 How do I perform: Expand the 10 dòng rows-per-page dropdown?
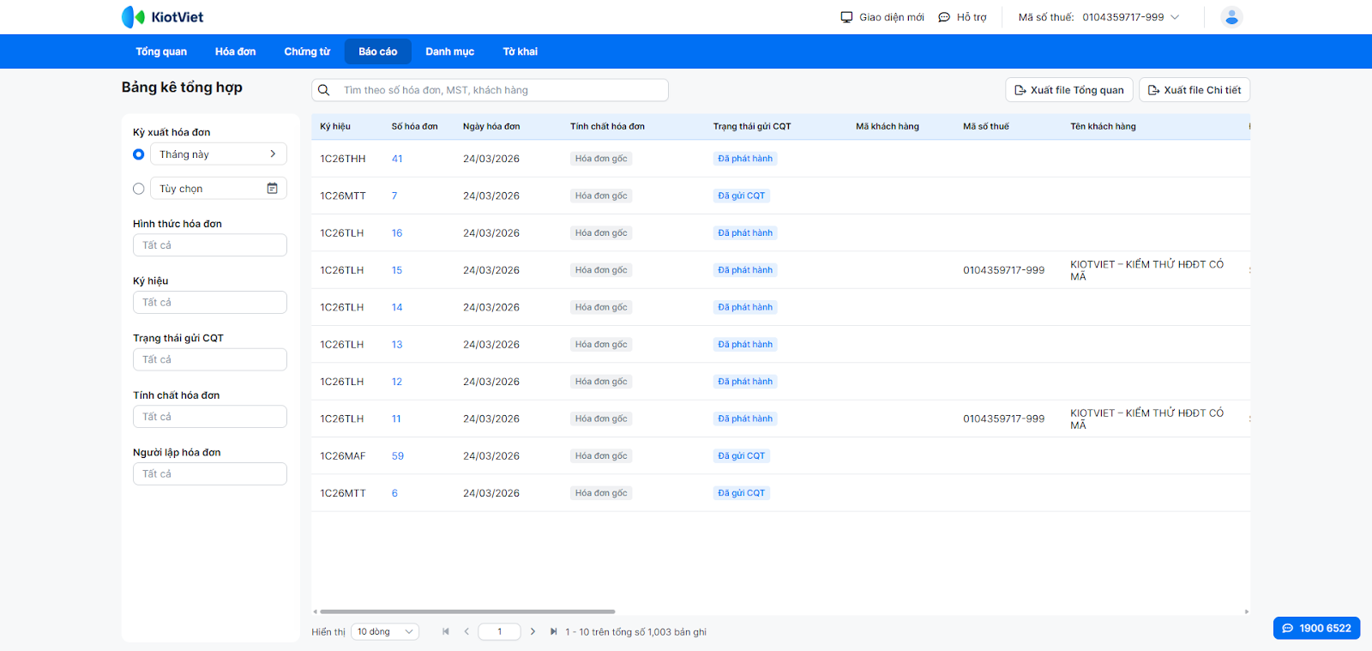385,632
